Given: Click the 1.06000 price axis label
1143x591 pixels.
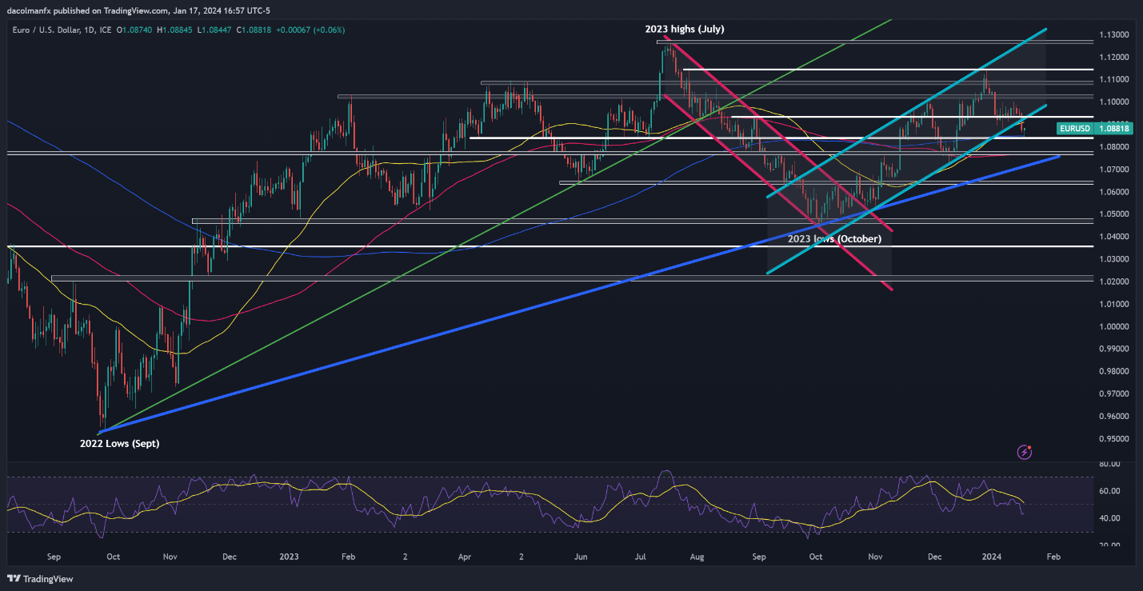Looking at the screenshot, I should pyautogui.click(x=1113, y=192).
